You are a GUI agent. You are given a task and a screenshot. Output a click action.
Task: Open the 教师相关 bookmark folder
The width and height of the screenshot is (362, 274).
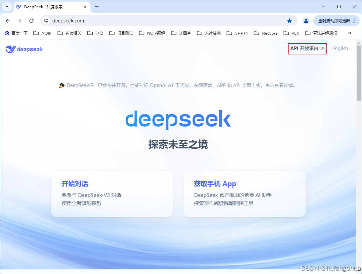69,33
